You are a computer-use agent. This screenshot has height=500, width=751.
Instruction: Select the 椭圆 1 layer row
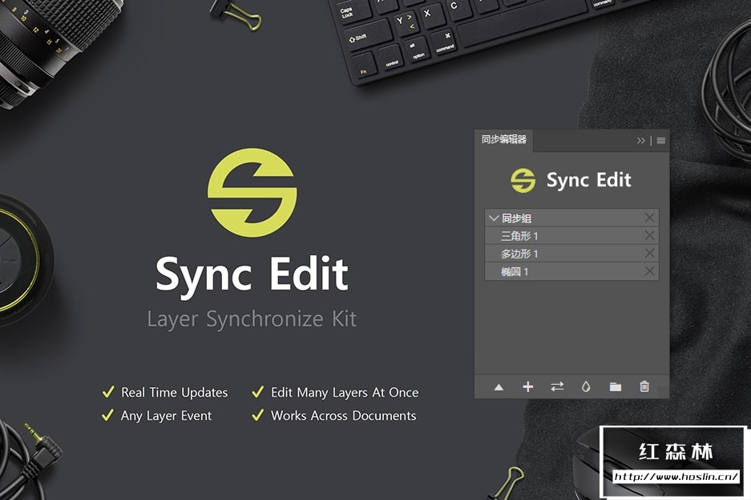point(571,271)
